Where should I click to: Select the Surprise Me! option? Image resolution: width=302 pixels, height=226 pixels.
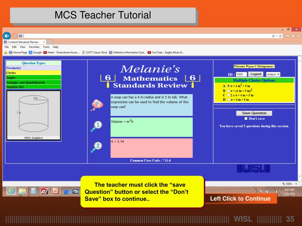point(34,87)
